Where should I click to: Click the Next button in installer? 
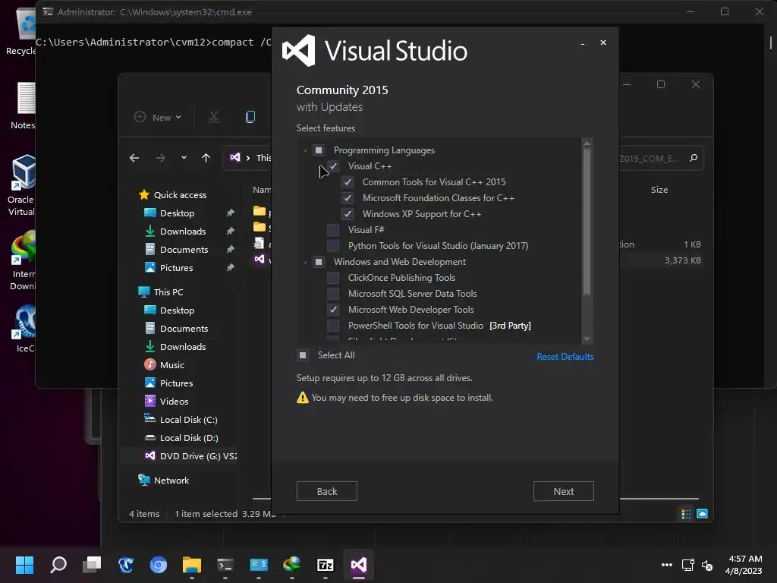(x=564, y=491)
